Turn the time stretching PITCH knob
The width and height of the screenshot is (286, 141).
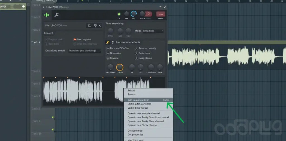tap(111, 31)
